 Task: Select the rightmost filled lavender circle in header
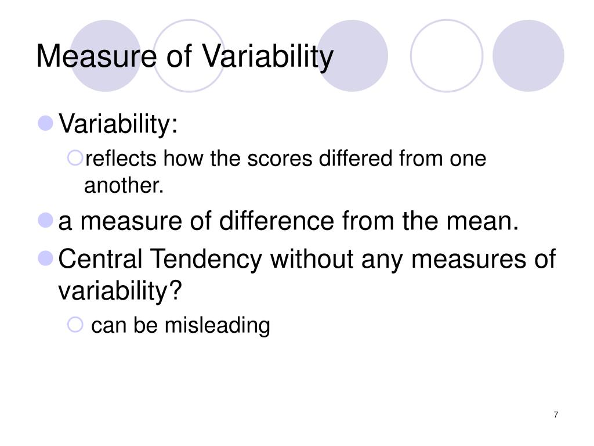click(x=528, y=56)
